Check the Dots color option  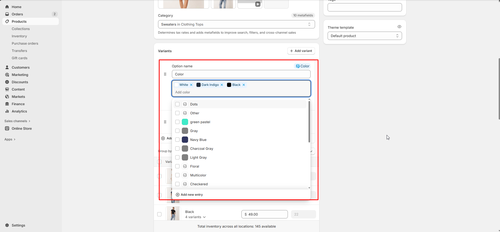pos(177,104)
